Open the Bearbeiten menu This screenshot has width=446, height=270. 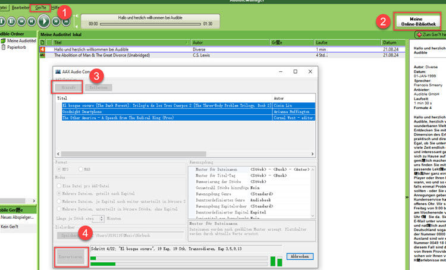(20, 8)
